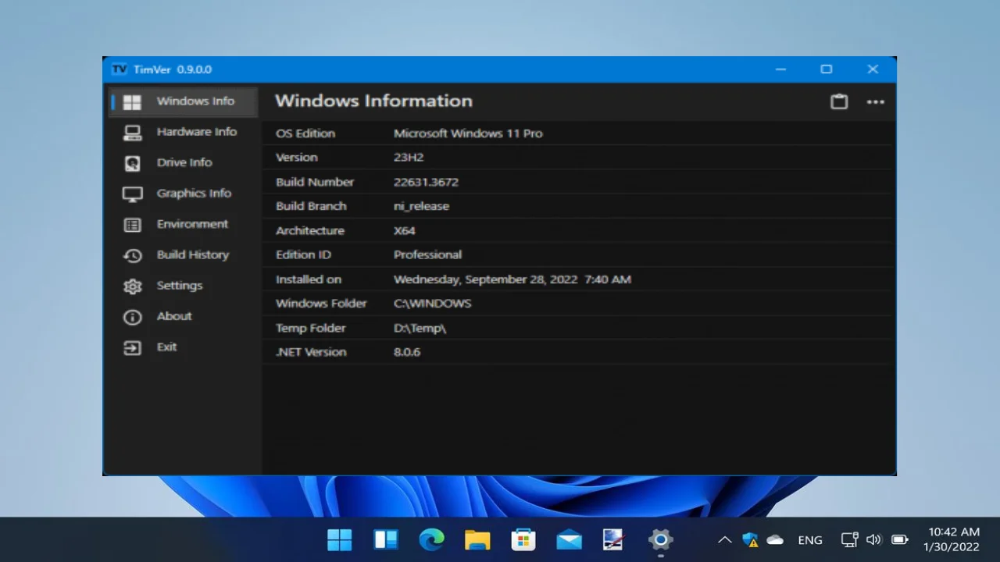Open the Build History page
1000x562 pixels.
click(193, 254)
